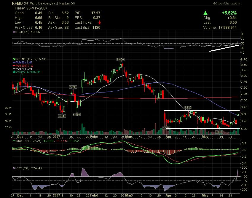
Task: Click the green Volume legend text
Action: [28, 72]
